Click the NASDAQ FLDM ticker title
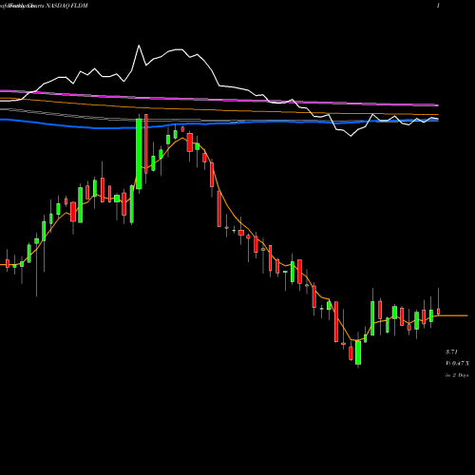The height and width of the screenshot is (475, 475). click(x=66, y=6)
